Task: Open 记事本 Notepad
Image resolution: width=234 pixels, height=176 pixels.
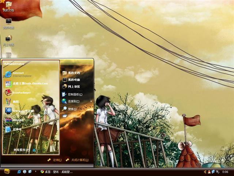Action: point(13,129)
